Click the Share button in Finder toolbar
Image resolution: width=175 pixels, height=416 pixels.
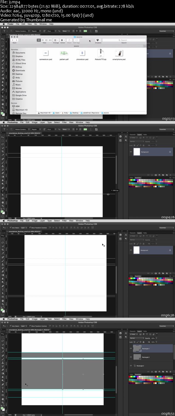click(70, 40)
